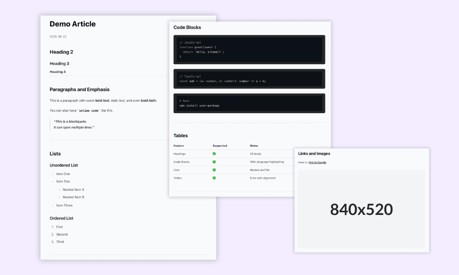The image size is (459, 275).
Task: Click the 'Code Blocks' table cell
Action: coord(181,162)
